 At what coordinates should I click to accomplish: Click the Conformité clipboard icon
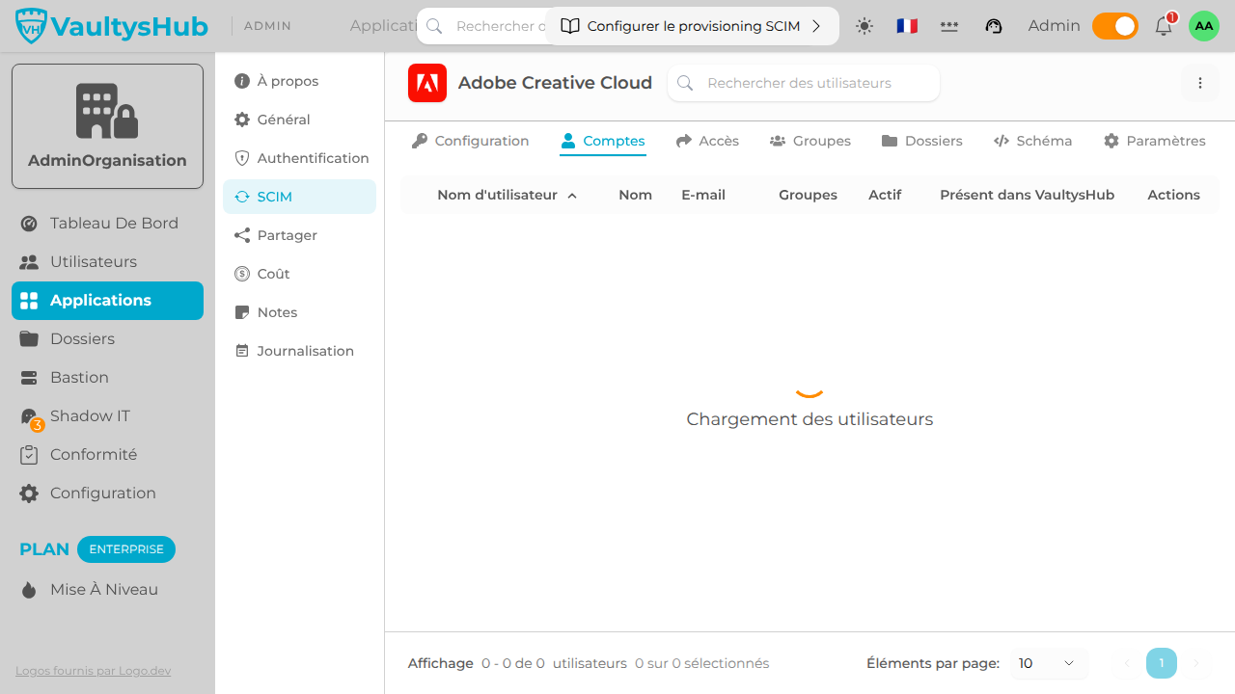pyautogui.click(x=29, y=455)
